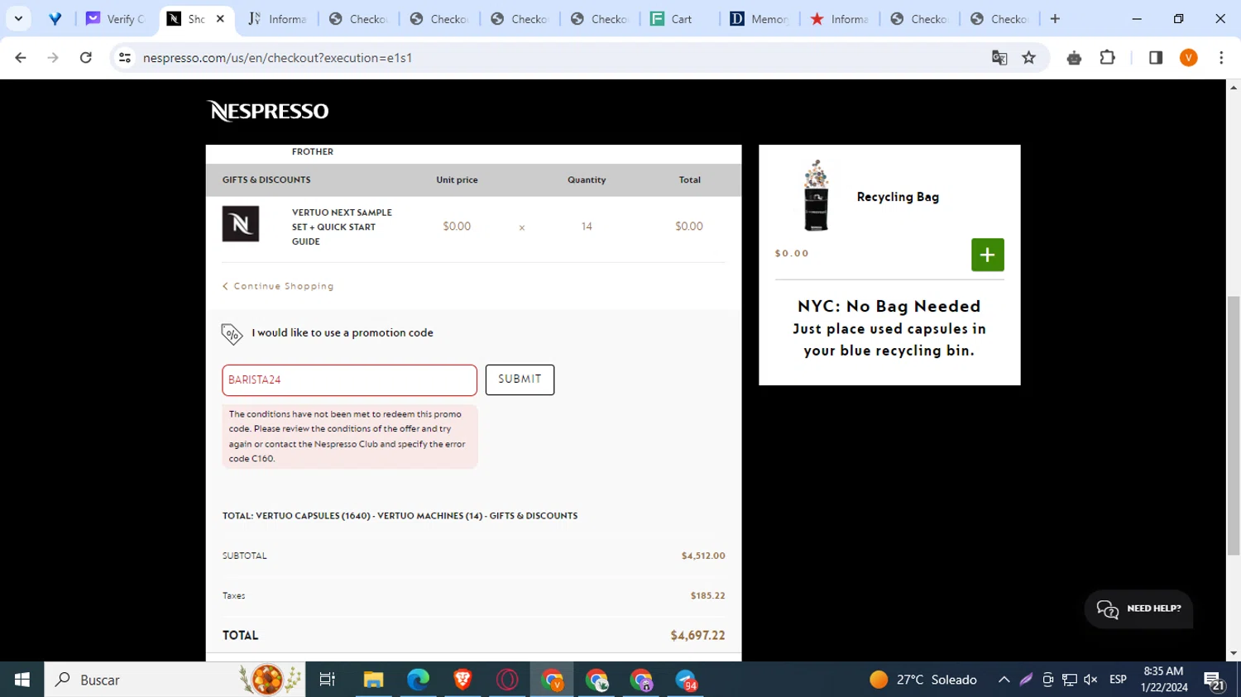Open the weather widget showing 27°C Soleado
This screenshot has height=697, width=1241.
923,680
